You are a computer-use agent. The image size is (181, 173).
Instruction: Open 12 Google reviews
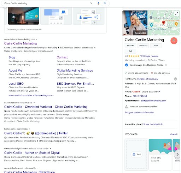tap(149, 56)
